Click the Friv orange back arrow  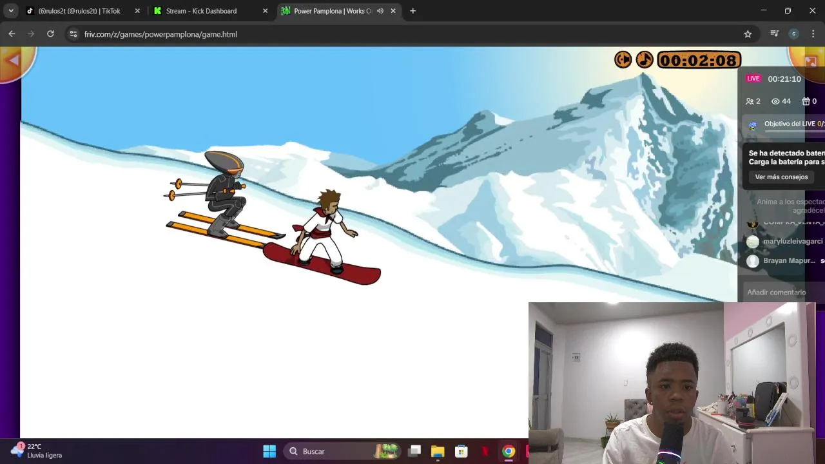coord(14,61)
